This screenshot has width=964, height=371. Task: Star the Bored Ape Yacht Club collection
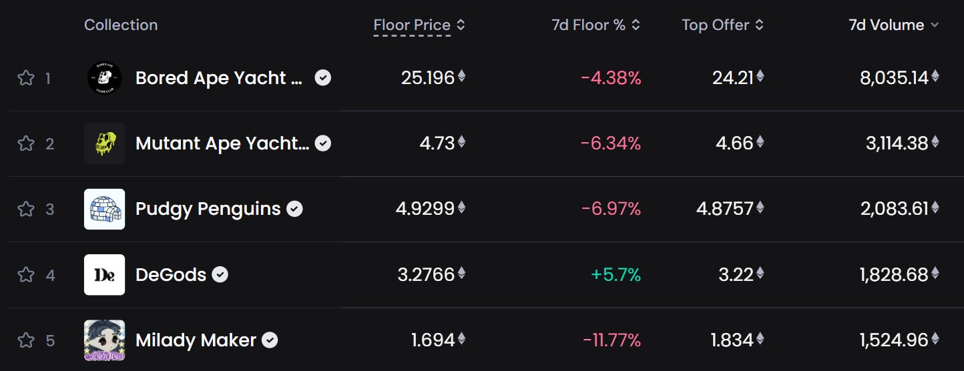click(x=25, y=78)
